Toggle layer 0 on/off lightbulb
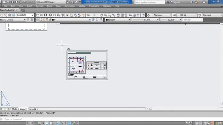 click(x=41, y=20)
